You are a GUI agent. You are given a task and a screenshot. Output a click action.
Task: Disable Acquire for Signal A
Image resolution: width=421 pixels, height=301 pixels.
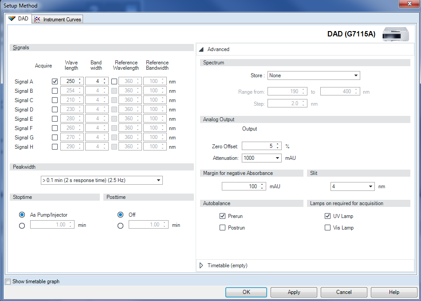[x=55, y=81]
